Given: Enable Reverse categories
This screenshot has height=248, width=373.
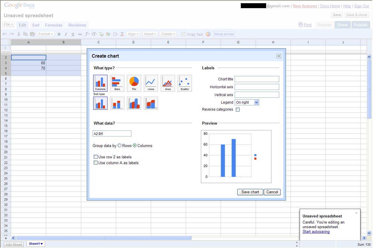Looking at the screenshot, I should (238, 109).
